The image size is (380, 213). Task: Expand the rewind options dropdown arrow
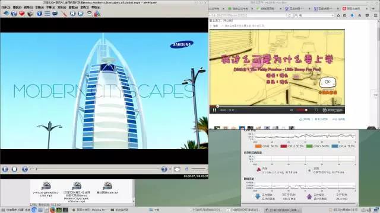click(x=31, y=169)
